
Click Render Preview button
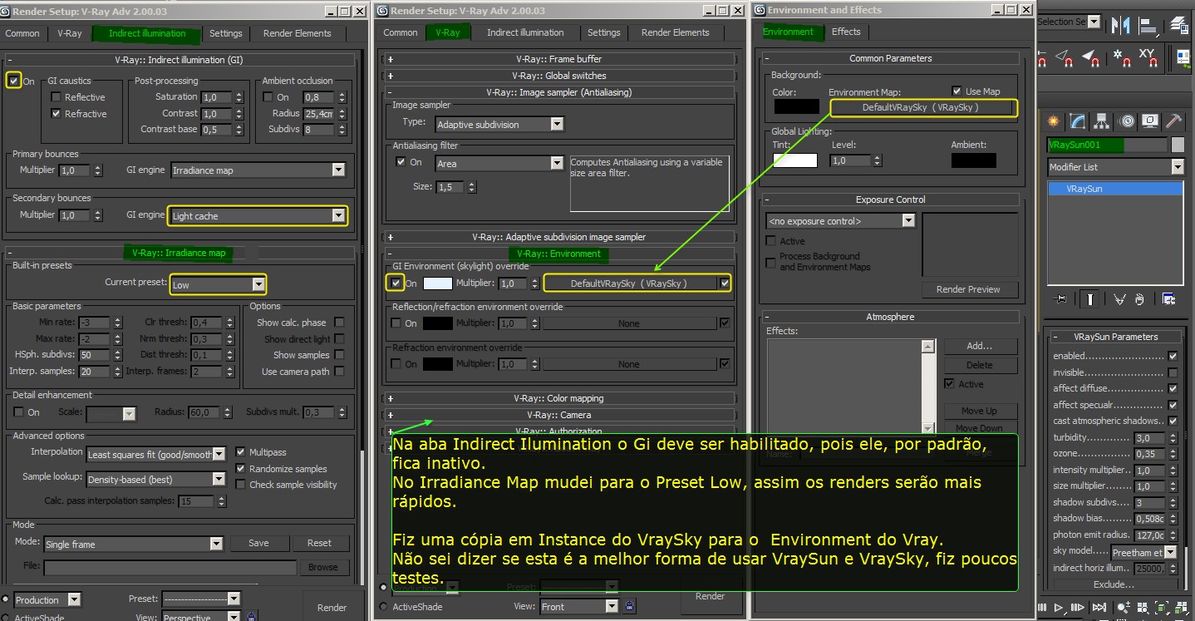click(x=968, y=289)
